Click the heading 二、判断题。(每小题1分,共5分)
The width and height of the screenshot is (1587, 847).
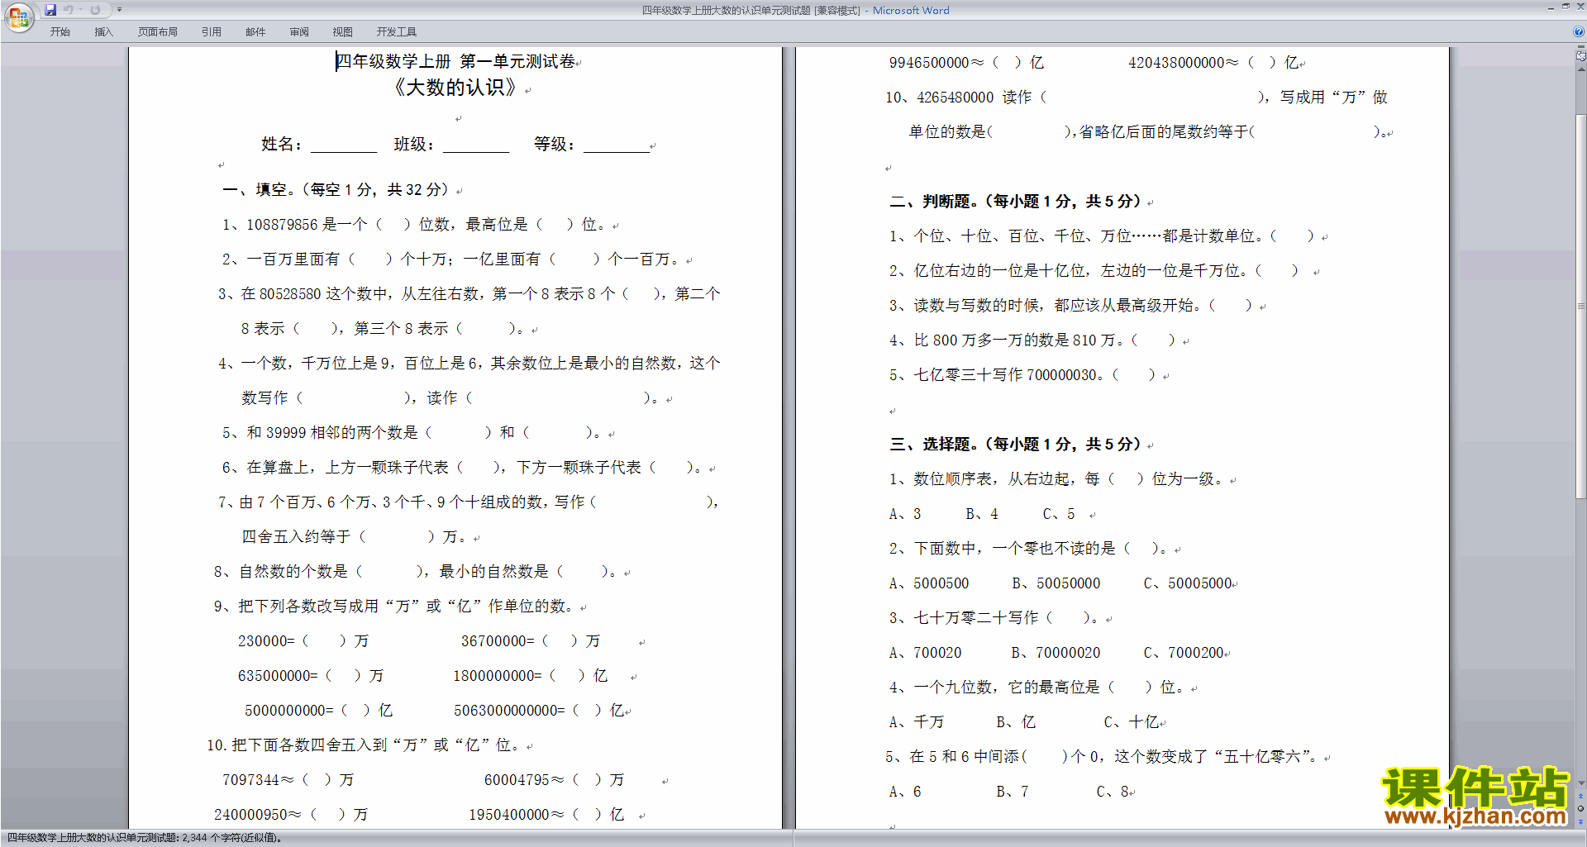pos(1015,202)
